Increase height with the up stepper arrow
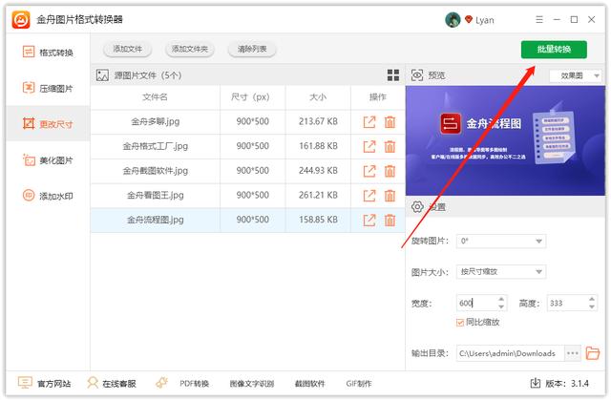This screenshot has width=611, height=401. [592, 299]
